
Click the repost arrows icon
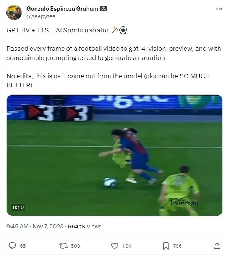point(63,246)
